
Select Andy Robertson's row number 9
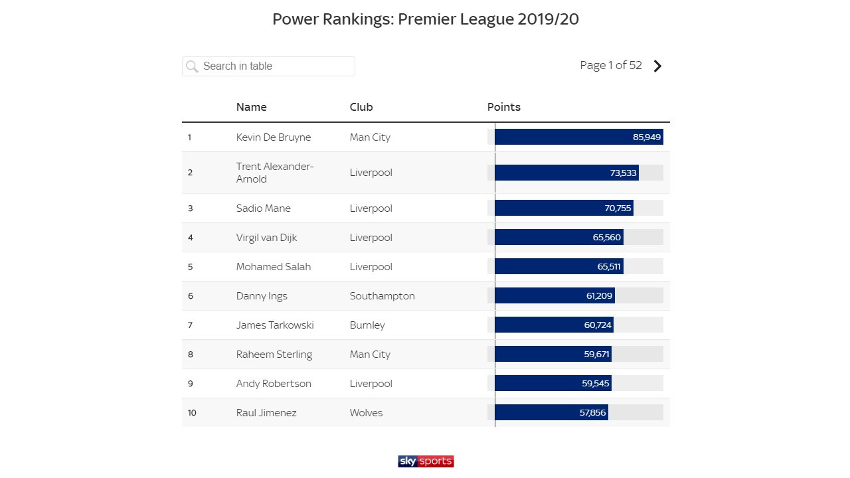(191, 383)
